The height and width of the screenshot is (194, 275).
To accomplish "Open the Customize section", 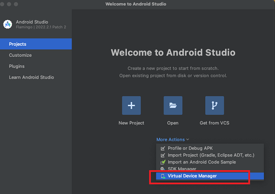I will [x=36, y=55].
